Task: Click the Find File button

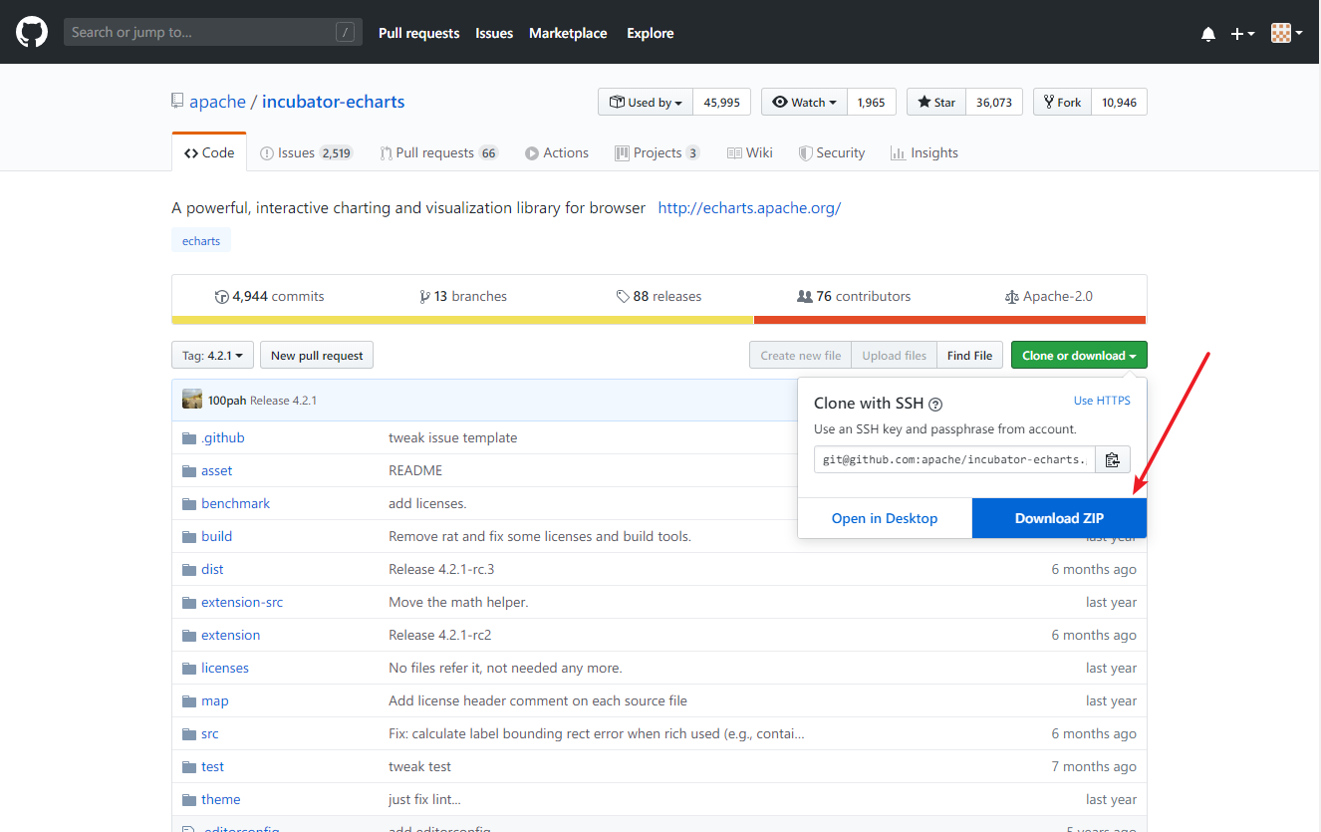Action: point(969,355)
